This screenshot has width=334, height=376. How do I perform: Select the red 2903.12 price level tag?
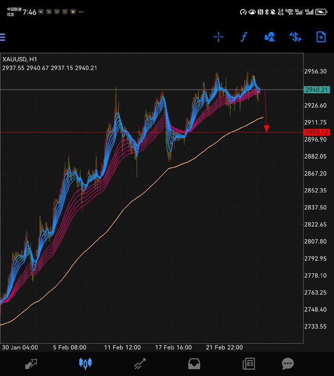pos(317,132)
